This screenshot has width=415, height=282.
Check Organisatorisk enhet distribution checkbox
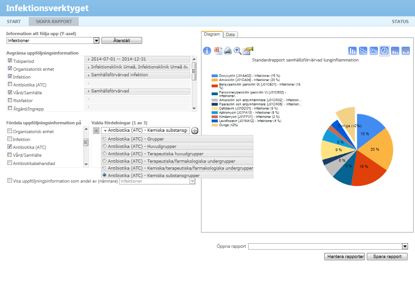click(x=10, y=131)
